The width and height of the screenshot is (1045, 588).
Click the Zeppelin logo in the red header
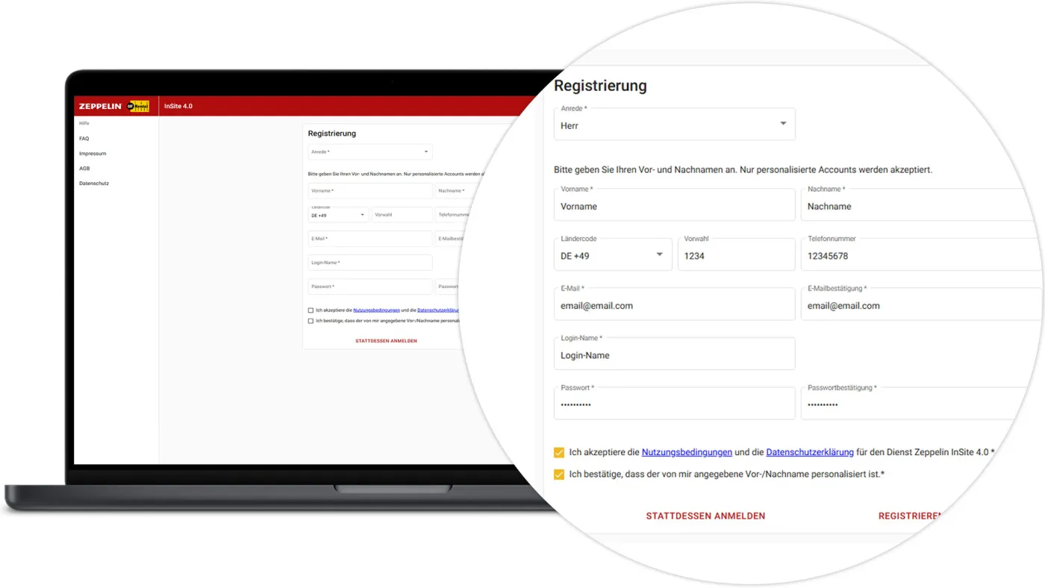point(100,107)
